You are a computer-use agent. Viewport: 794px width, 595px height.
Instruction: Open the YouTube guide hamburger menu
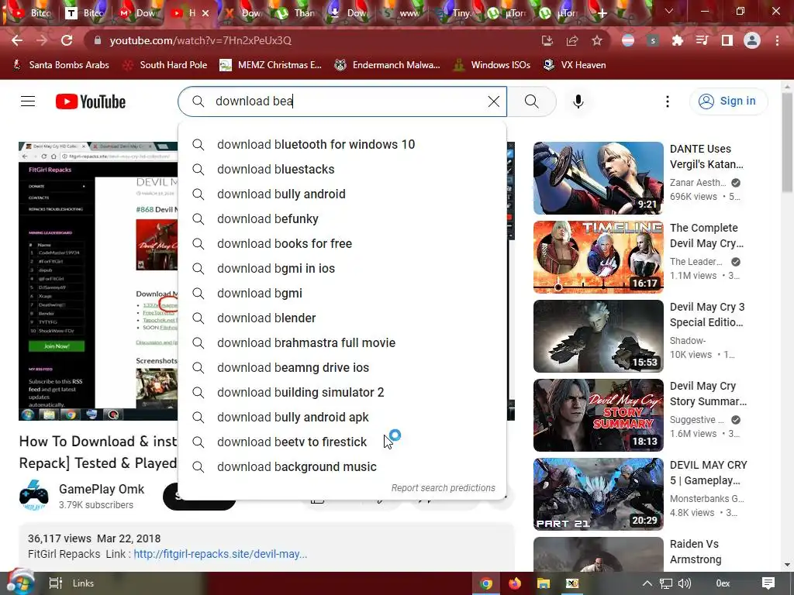[x=28, y=101]
